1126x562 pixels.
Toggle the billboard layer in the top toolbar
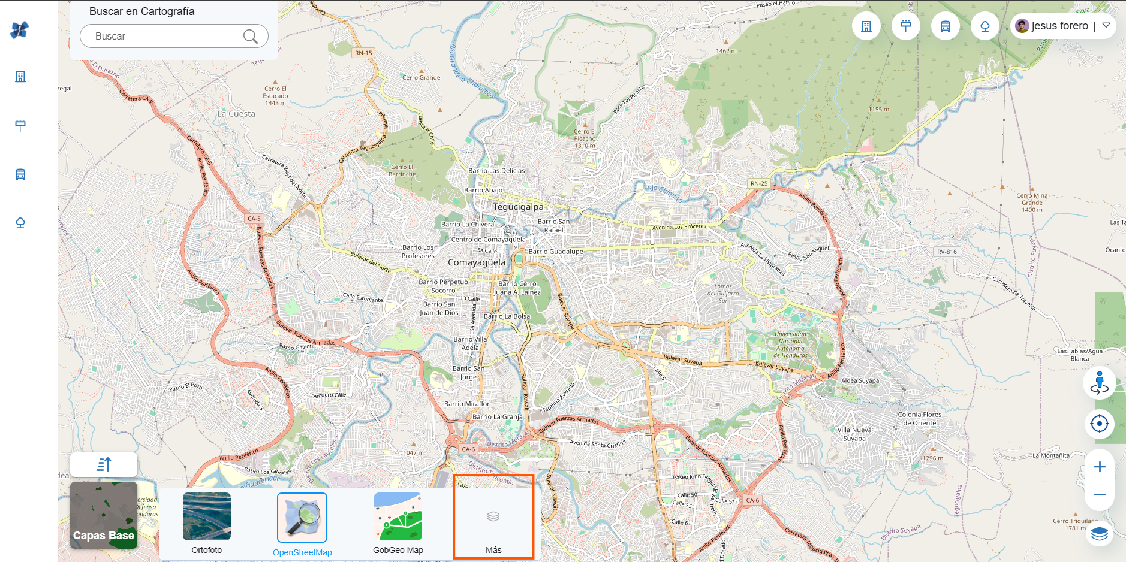(x=905, y=25)
